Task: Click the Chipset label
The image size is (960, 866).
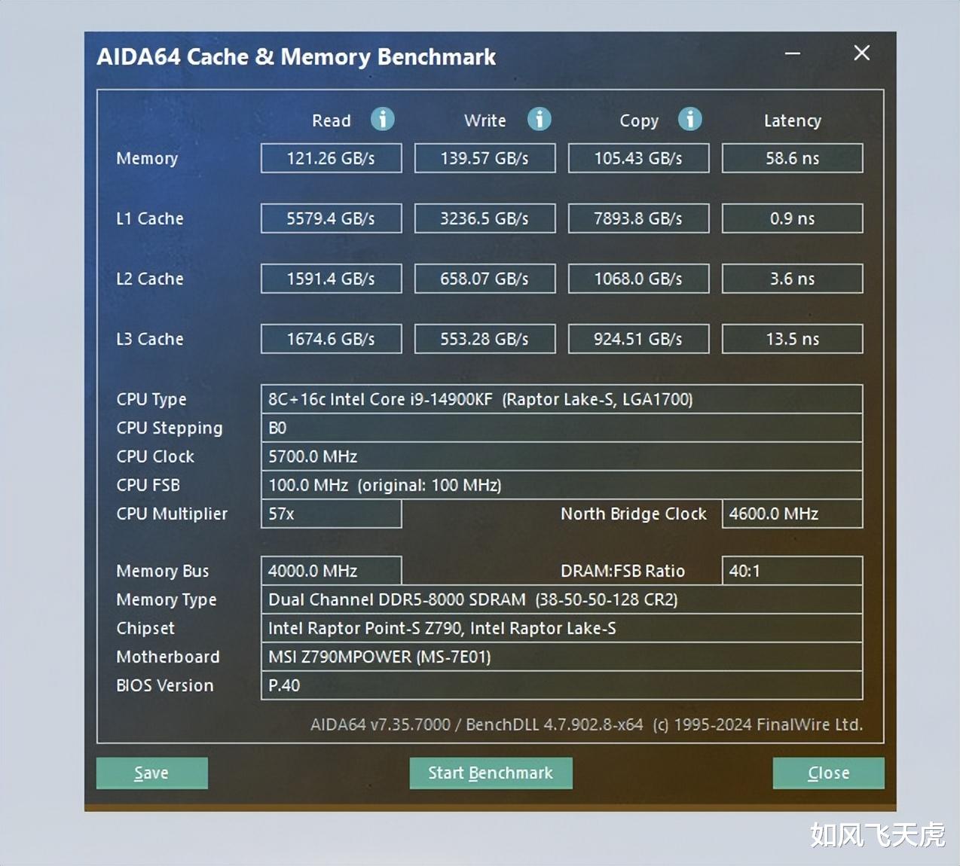Action: point(145,629)
